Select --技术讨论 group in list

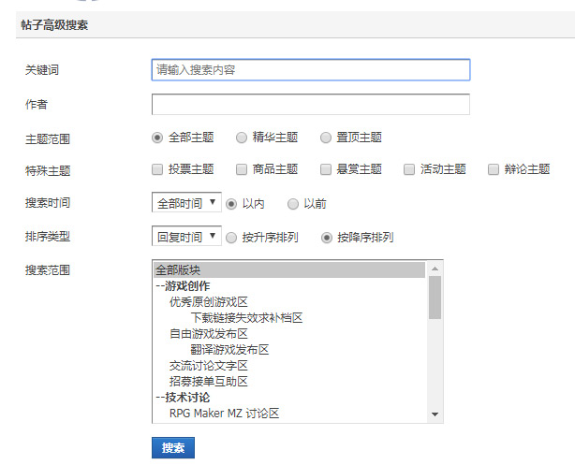(x=289, y=398)
